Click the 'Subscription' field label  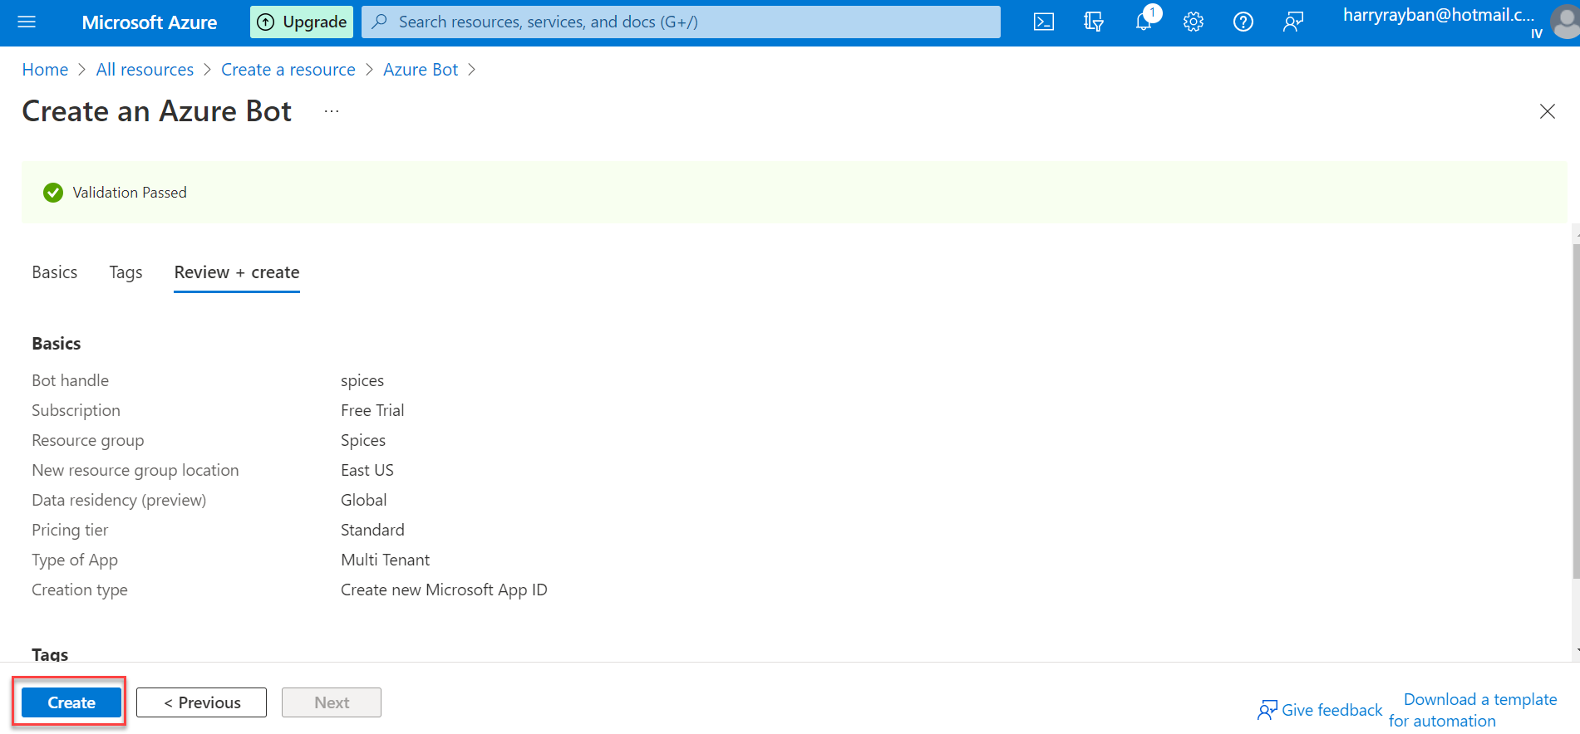[x=76, y=410]
